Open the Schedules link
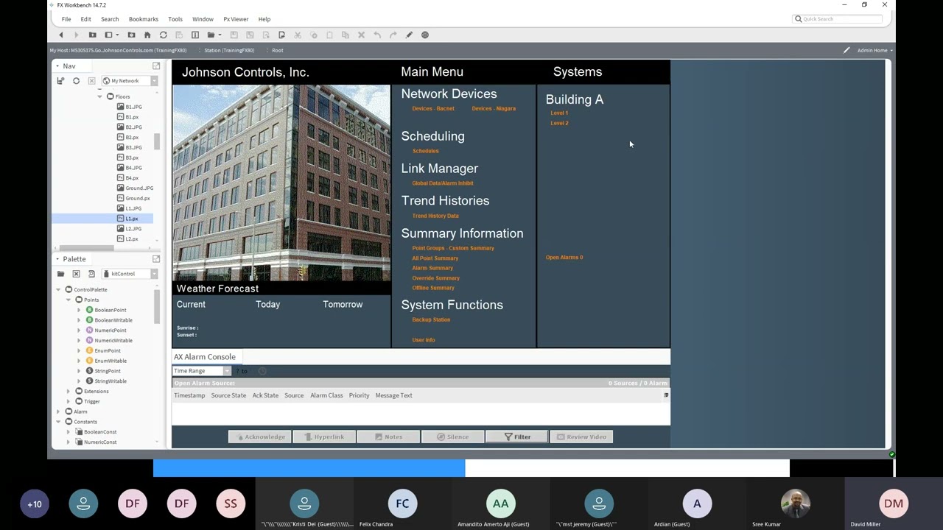The height and width of the screenshot is (530, 943). click(426, 151)
